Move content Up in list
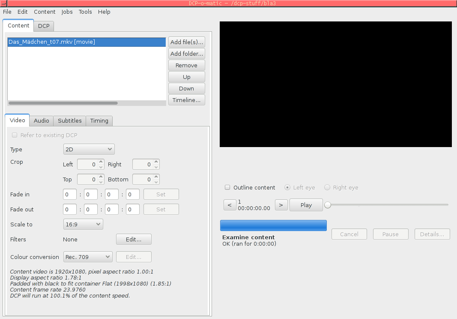This screenshot has width=457, height=319. 187,77
